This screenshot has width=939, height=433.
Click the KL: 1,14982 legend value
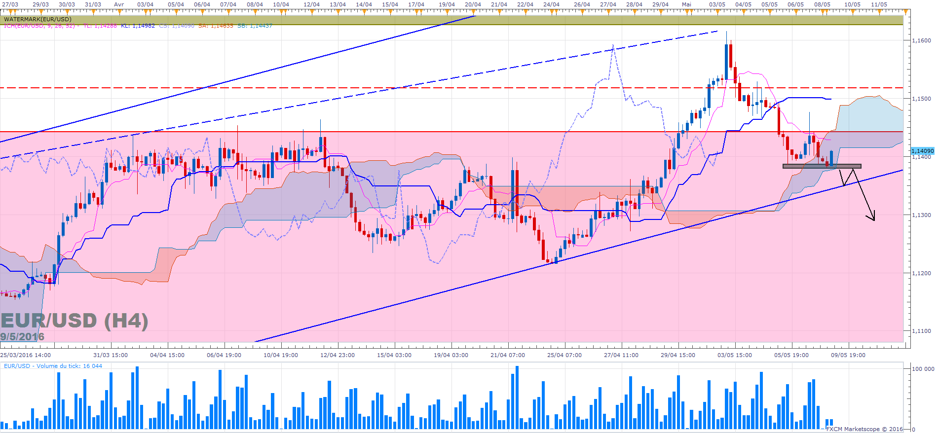coord(138,26)
